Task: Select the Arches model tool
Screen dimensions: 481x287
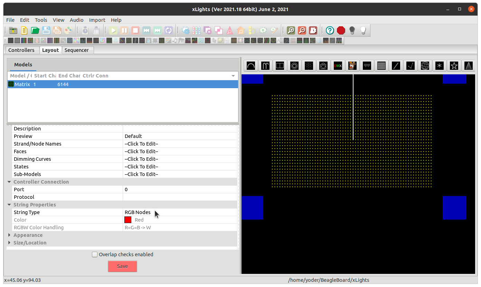Action: pos(251,66)
